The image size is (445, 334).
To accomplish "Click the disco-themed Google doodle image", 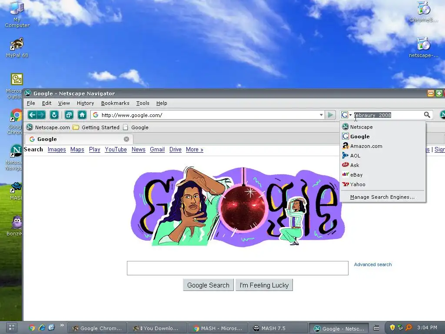I will 238,207.
